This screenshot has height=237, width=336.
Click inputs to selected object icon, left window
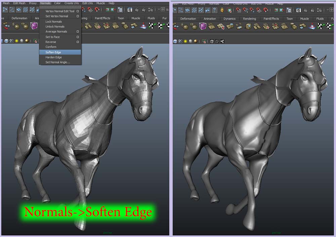(x=107, y=10)
